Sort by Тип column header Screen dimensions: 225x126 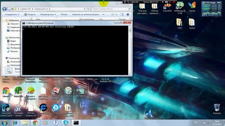click(x=101, y=19)
